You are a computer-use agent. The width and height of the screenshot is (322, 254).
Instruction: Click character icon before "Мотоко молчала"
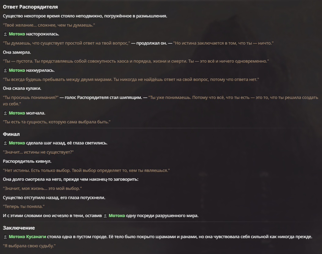click(x=5, y=113)
